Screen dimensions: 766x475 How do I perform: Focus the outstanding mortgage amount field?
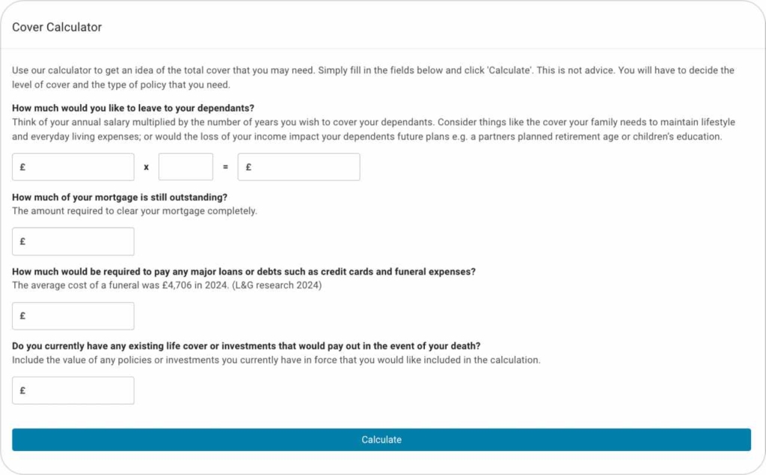tap(73, 241)
